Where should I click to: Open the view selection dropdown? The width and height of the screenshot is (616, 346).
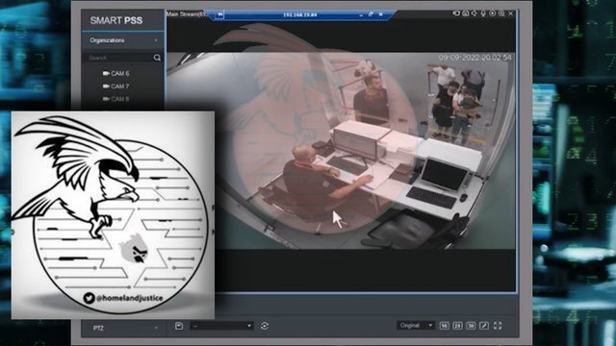(x=221, y=326)
